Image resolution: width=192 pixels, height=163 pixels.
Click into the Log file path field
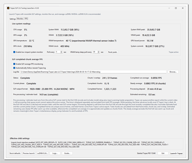[93, 72]
